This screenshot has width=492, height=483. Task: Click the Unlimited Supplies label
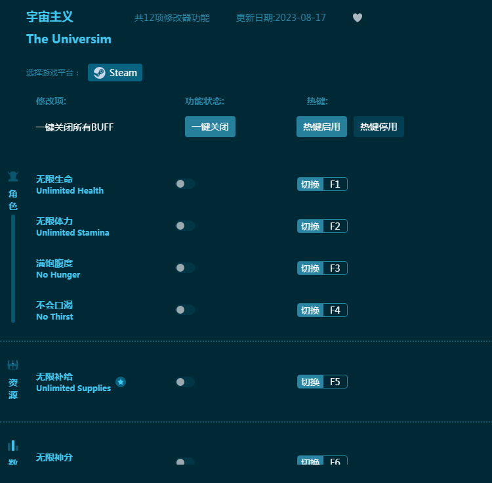73,388
